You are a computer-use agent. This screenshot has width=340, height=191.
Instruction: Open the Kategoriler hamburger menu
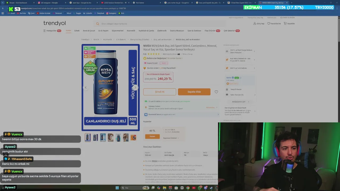[x=52, y=31]
